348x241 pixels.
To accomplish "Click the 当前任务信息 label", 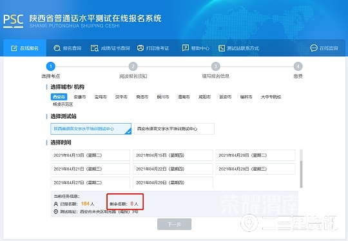I will tap(66, 196).
